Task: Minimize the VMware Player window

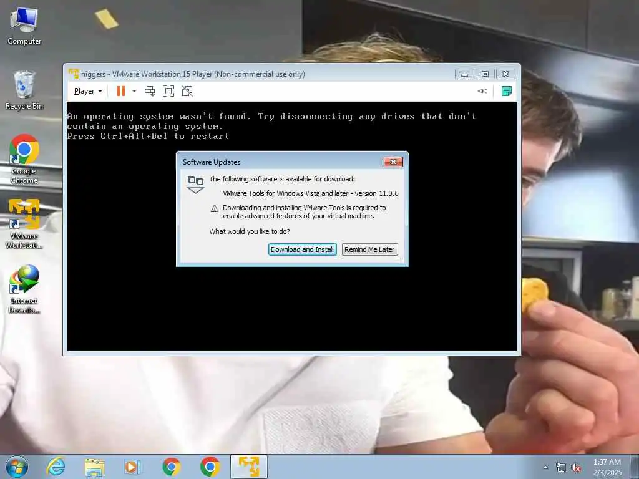Action: pyautogui.click(x=464, y=74)
